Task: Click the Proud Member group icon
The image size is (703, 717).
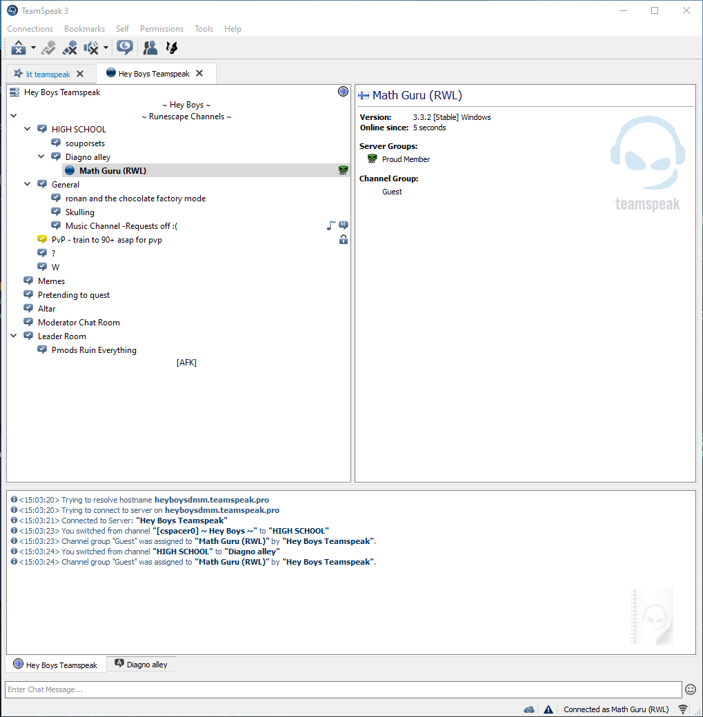Action: tap(373, 159)
